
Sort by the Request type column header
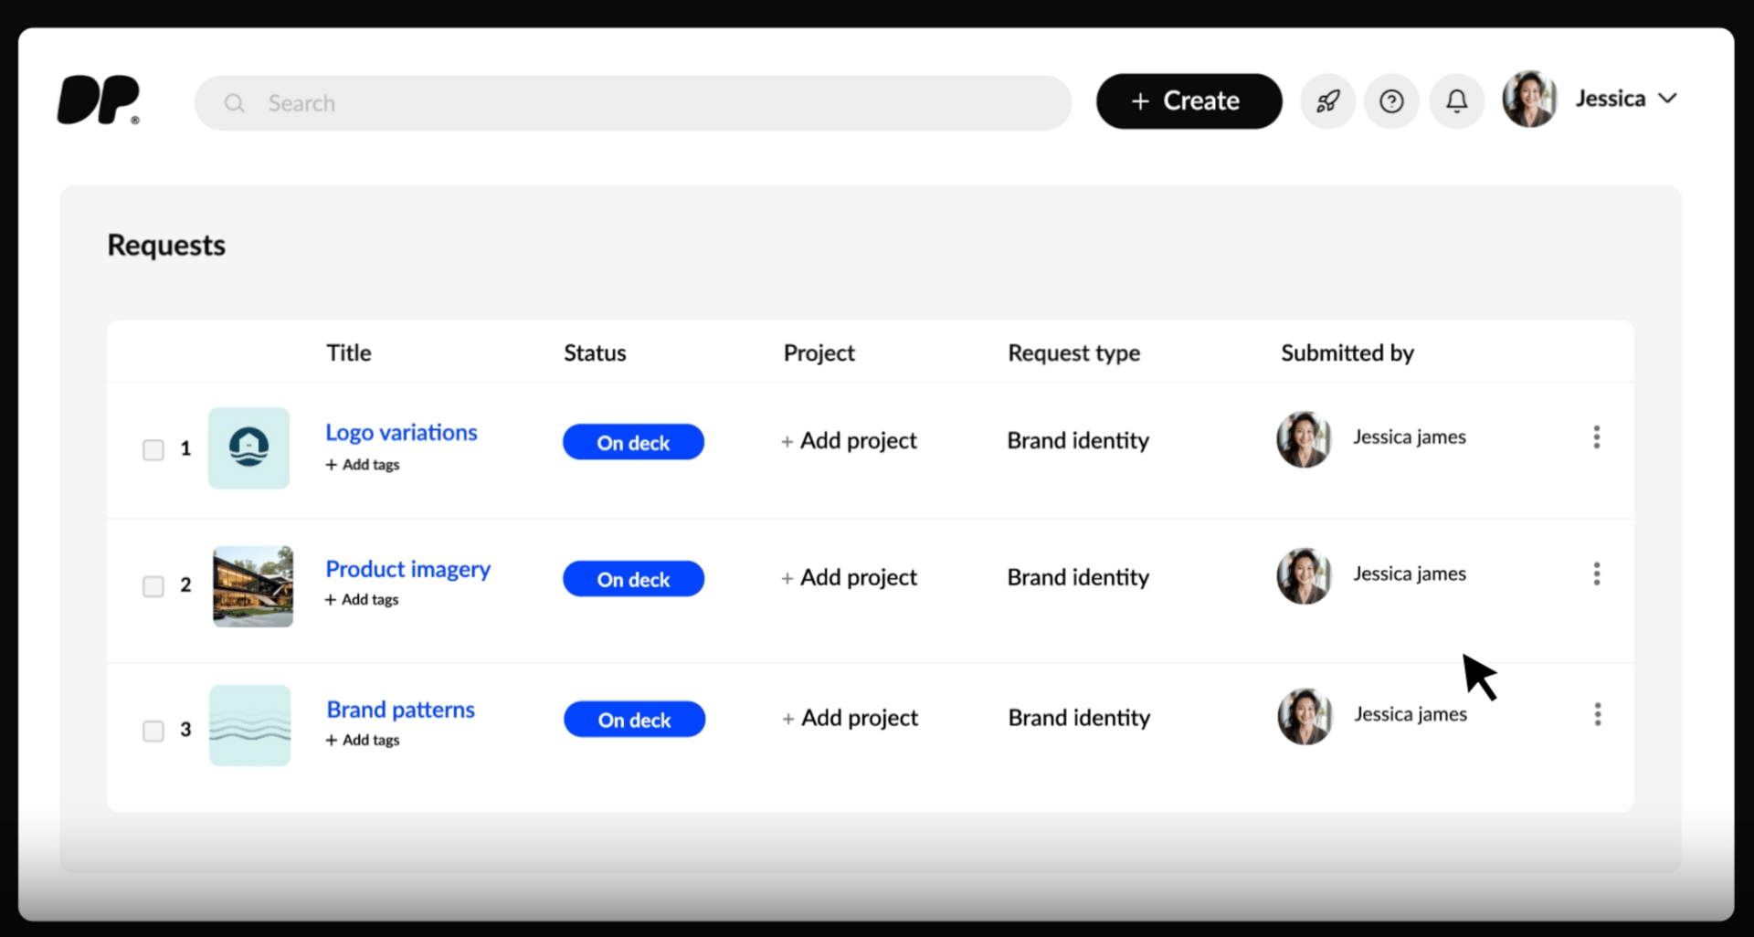(1073, 353)
